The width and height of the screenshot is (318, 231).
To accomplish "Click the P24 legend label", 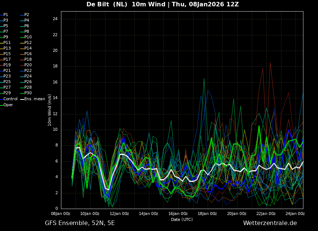I will tap(28, 76).
